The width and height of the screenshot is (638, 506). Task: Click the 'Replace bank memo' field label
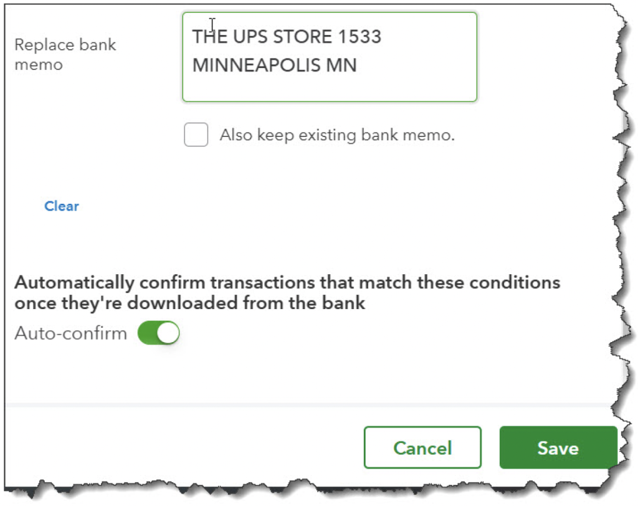pos(65,55)
